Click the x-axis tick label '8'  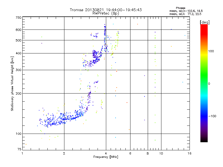pyautogui.click(x=148, y=153)
